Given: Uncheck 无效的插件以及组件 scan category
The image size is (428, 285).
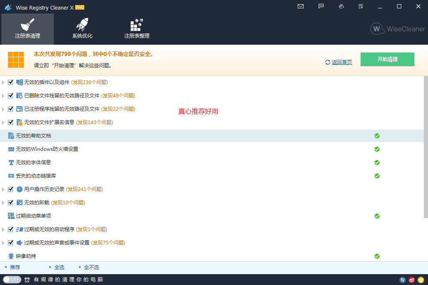Looking at the screenshot, I should [10, 82].
